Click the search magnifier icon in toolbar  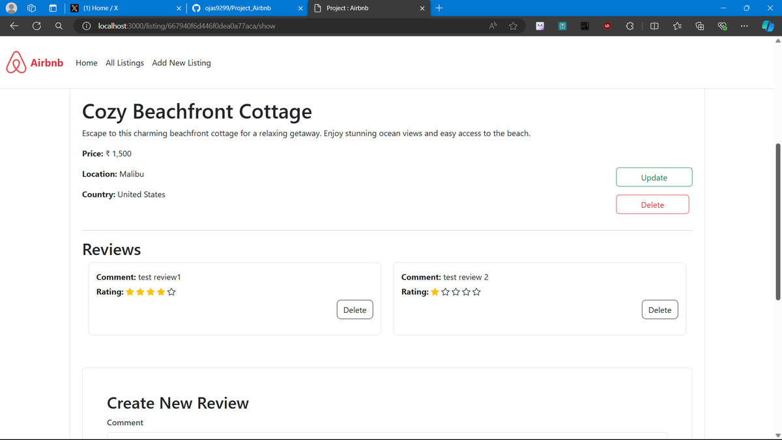[x=59, y=26]
